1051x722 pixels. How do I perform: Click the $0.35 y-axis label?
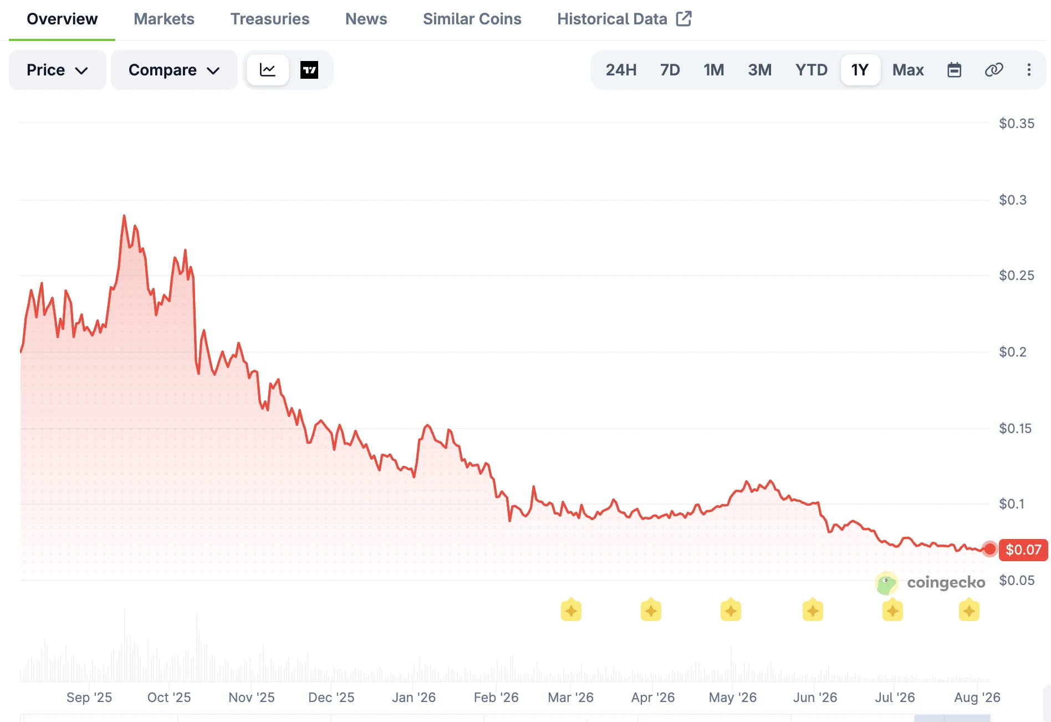pyautogui.click(x=1017, y=124)
